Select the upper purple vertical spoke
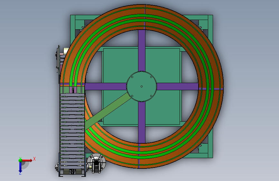 point(142,51)
